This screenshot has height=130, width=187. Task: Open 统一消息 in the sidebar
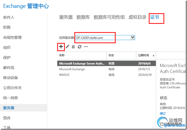(x=10, y=98)
